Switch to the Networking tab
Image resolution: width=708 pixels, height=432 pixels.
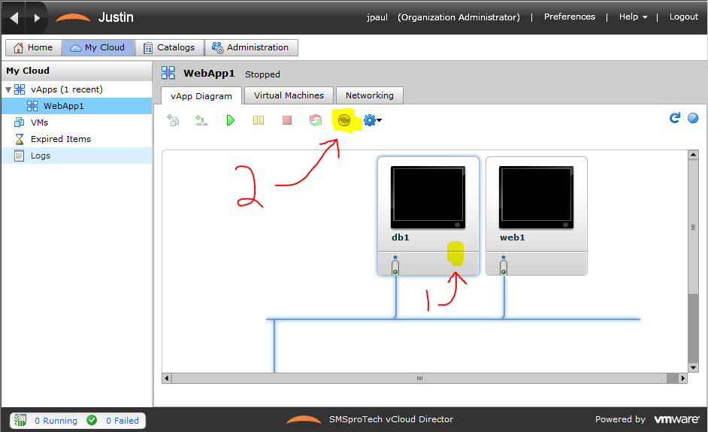370,95
